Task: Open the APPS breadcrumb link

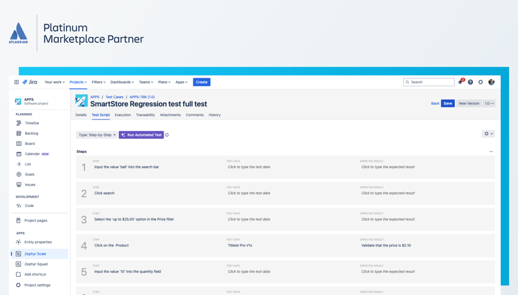Action: (x=95, y=97)
